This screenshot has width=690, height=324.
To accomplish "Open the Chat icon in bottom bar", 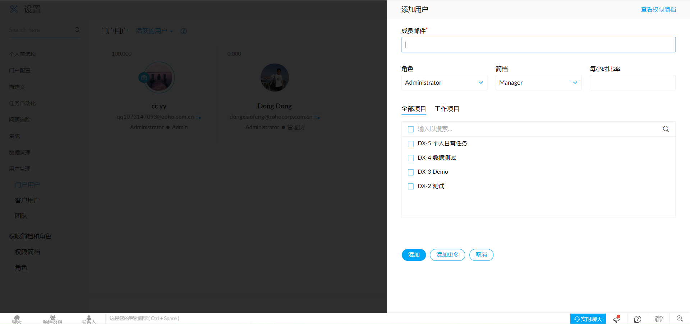I will point(17,319).
